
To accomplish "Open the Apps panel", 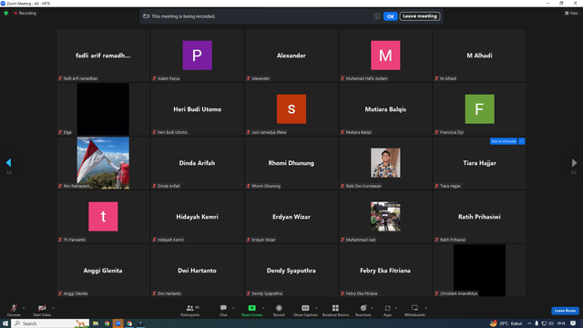I will point(387,310).
